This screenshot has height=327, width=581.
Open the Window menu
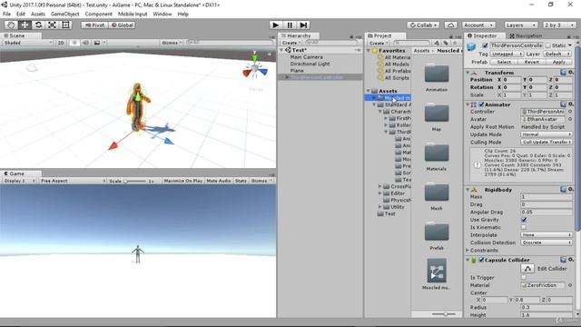(162, 15)
